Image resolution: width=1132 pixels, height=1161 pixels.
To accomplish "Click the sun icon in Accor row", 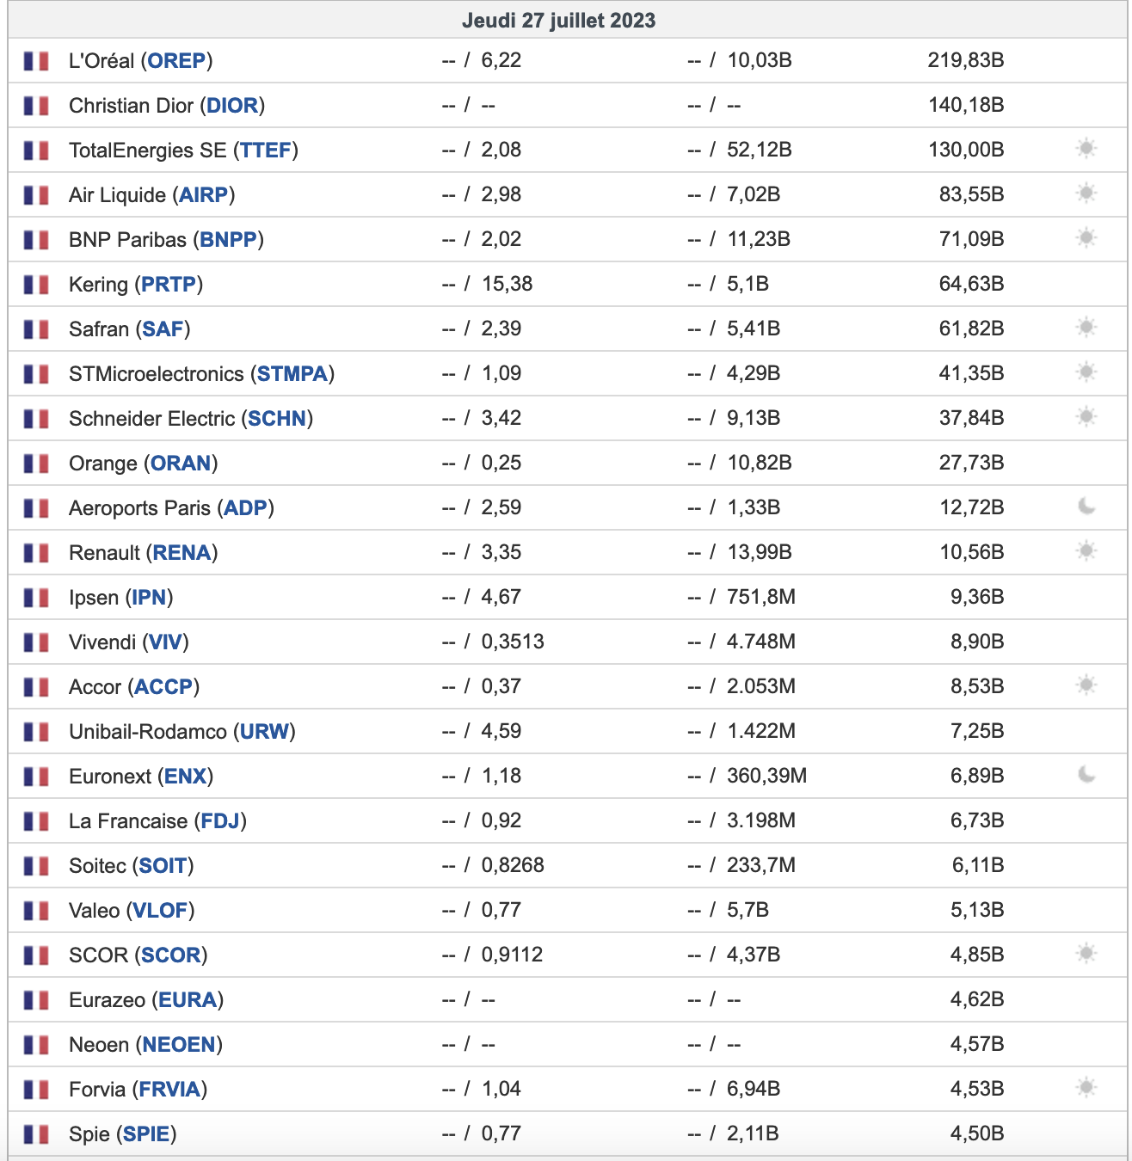I will tap(1086, 685).
